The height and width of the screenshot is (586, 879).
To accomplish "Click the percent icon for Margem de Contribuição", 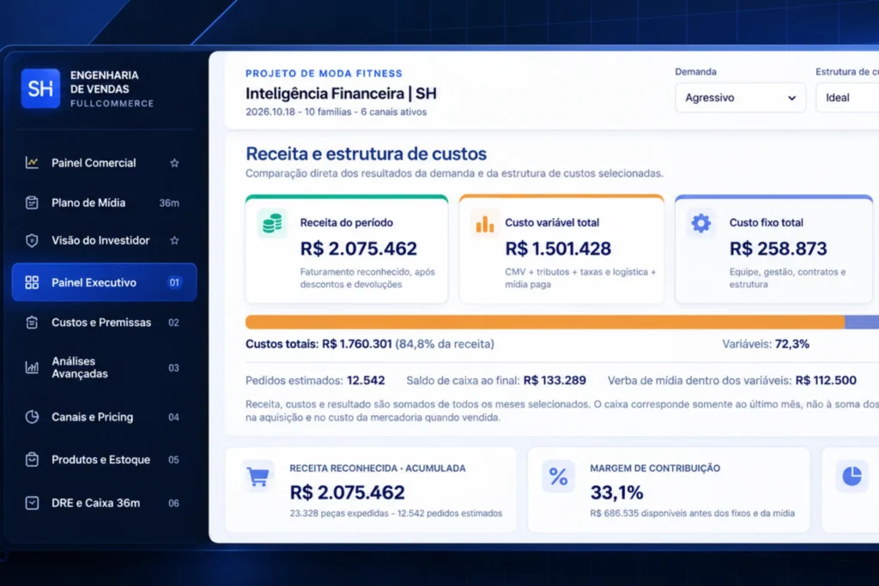I will pos(558,477).
